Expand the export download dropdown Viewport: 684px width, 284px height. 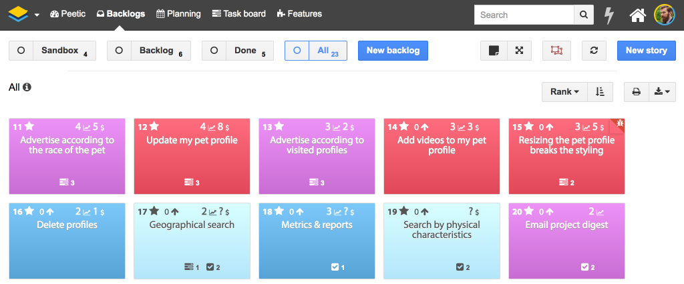click(662, 92)
